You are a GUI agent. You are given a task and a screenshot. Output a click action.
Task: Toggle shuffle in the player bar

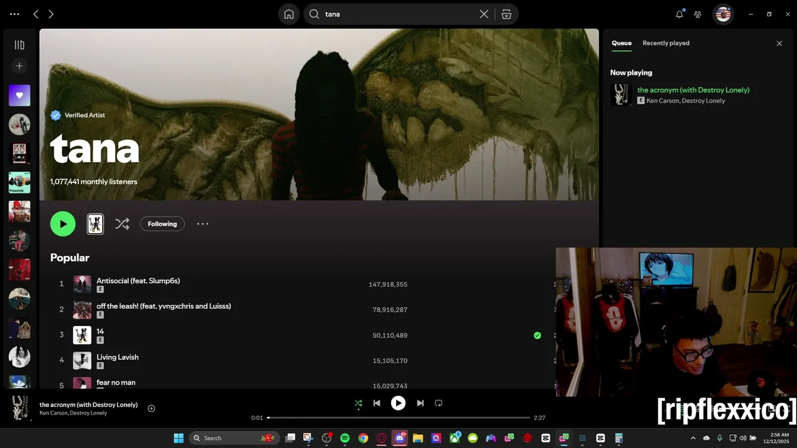coord(358,403)
